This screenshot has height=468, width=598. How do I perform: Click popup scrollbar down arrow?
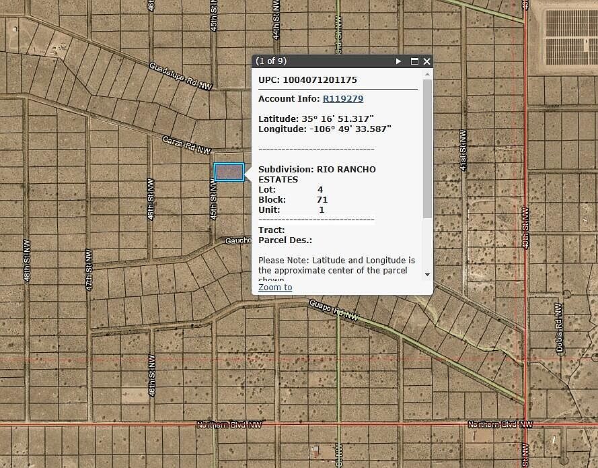[x=427, y=275]
